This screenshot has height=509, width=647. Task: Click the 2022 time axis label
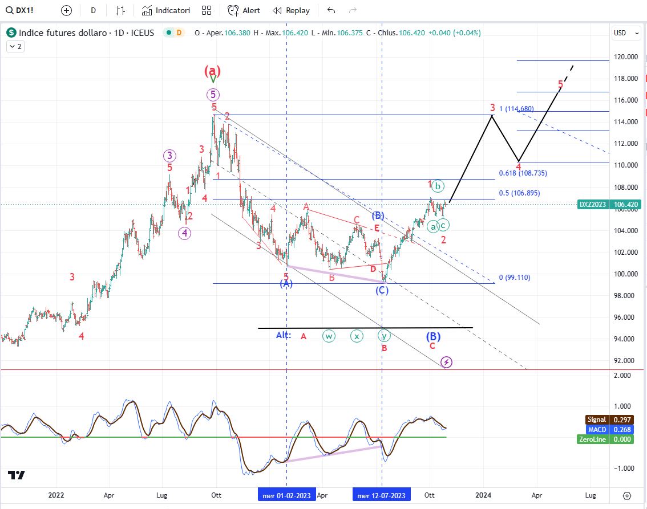point(56,495)
